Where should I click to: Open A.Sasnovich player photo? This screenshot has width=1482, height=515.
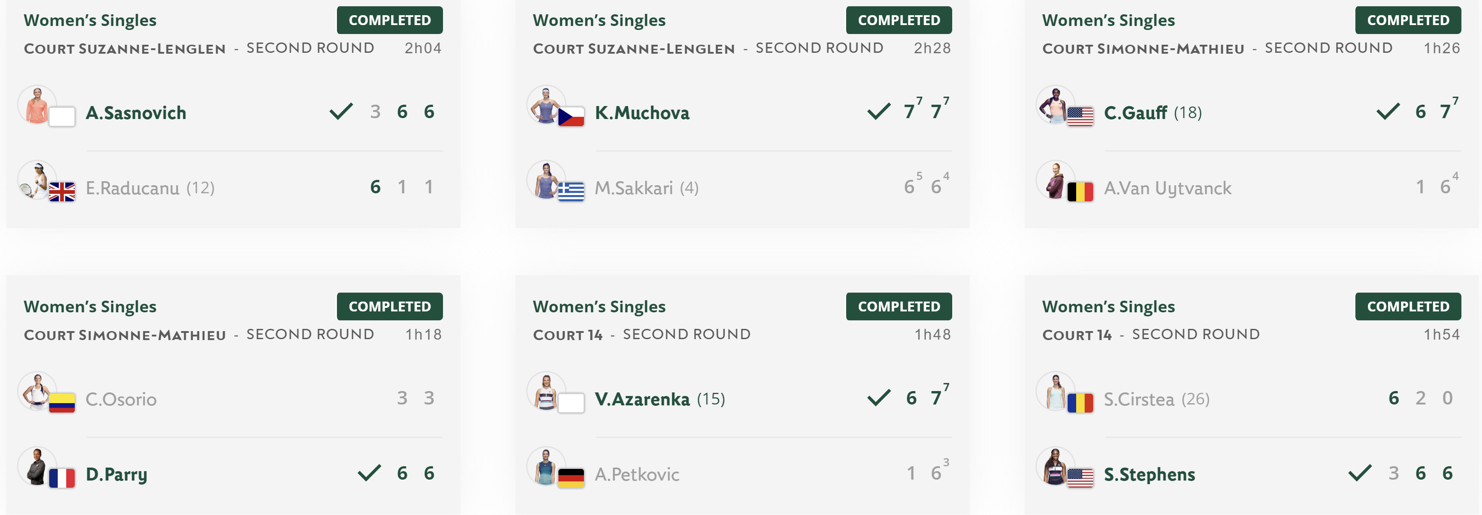click(37, 105)
